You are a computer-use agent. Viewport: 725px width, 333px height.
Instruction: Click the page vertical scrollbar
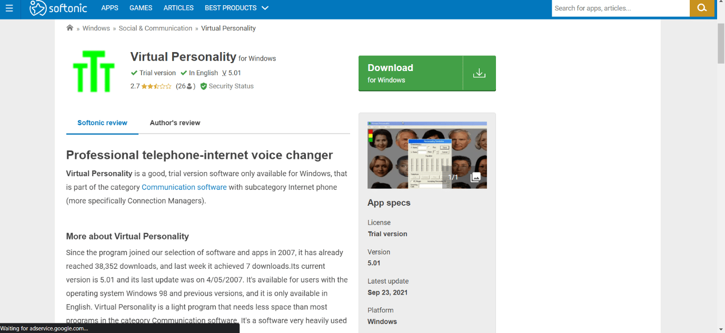(x=721, y=44)
